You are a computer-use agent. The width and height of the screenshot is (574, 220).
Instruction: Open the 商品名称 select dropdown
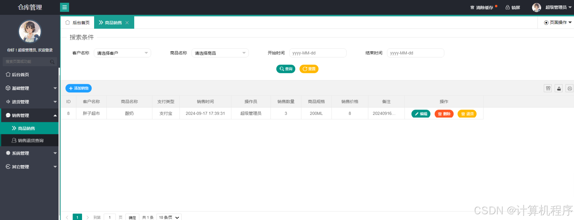coord(220,53)
